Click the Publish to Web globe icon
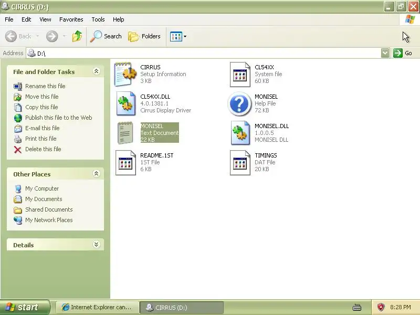 coord(18,118)
